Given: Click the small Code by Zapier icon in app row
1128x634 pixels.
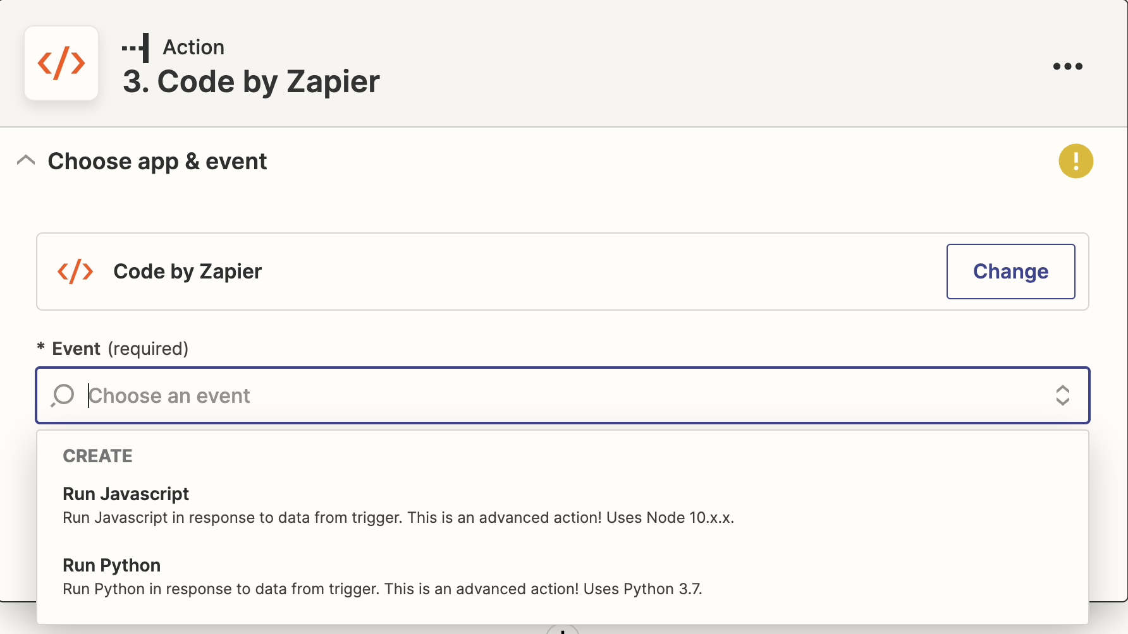Looking at the screenshot, I should (x=75, y=272).
